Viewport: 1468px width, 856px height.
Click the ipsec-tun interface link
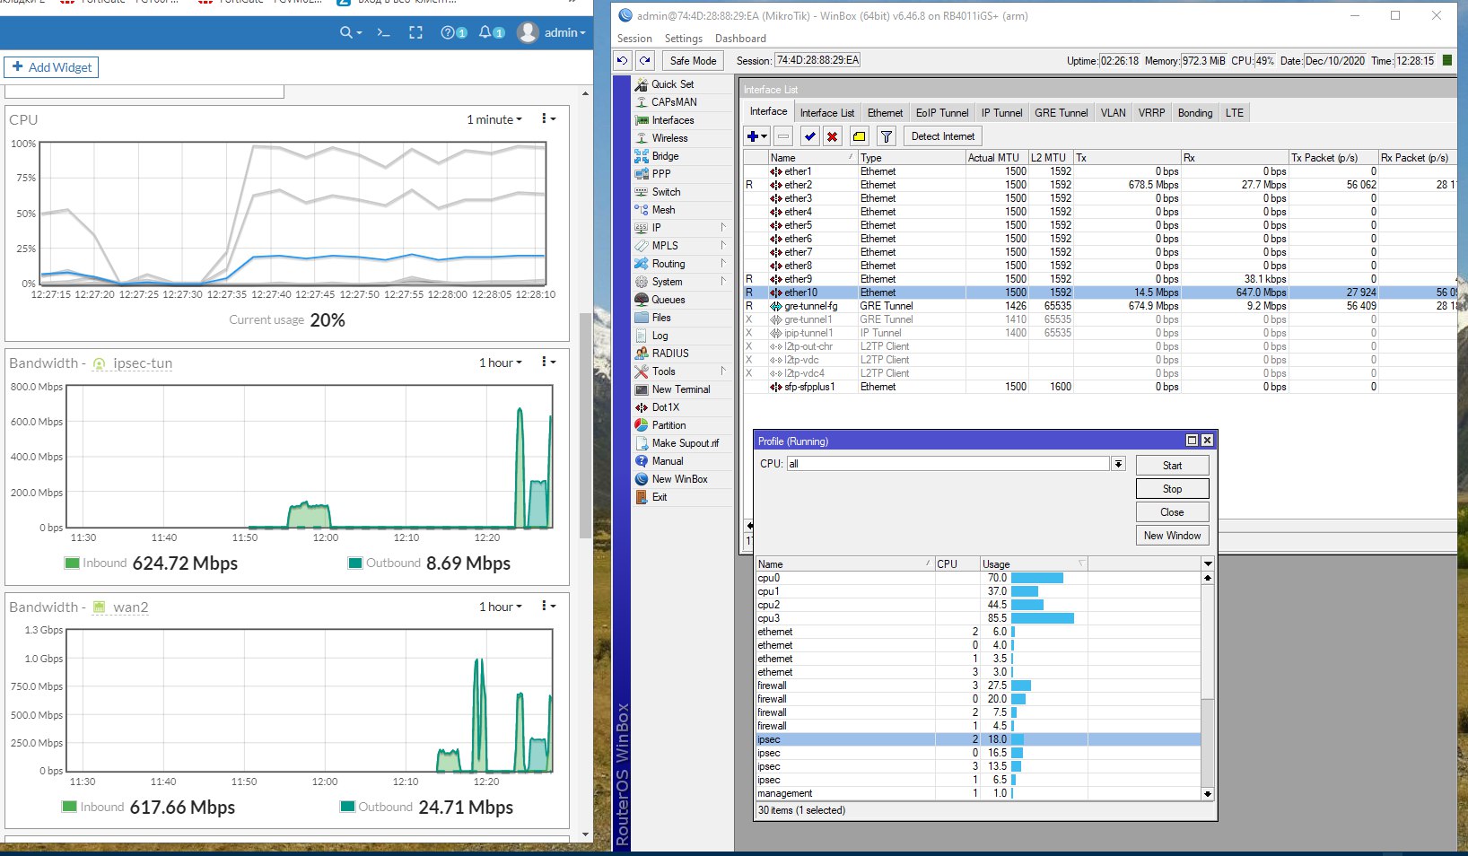pyautogui.click(x=142, y=363)
